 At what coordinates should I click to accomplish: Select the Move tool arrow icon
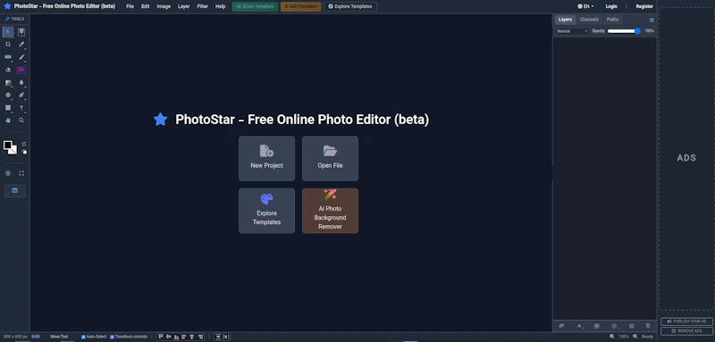(x=8, y=31)
